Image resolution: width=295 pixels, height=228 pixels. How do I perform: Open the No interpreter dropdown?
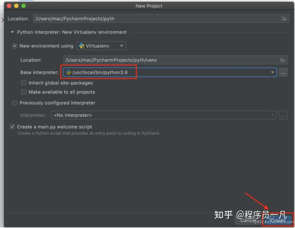coord(163,115)
